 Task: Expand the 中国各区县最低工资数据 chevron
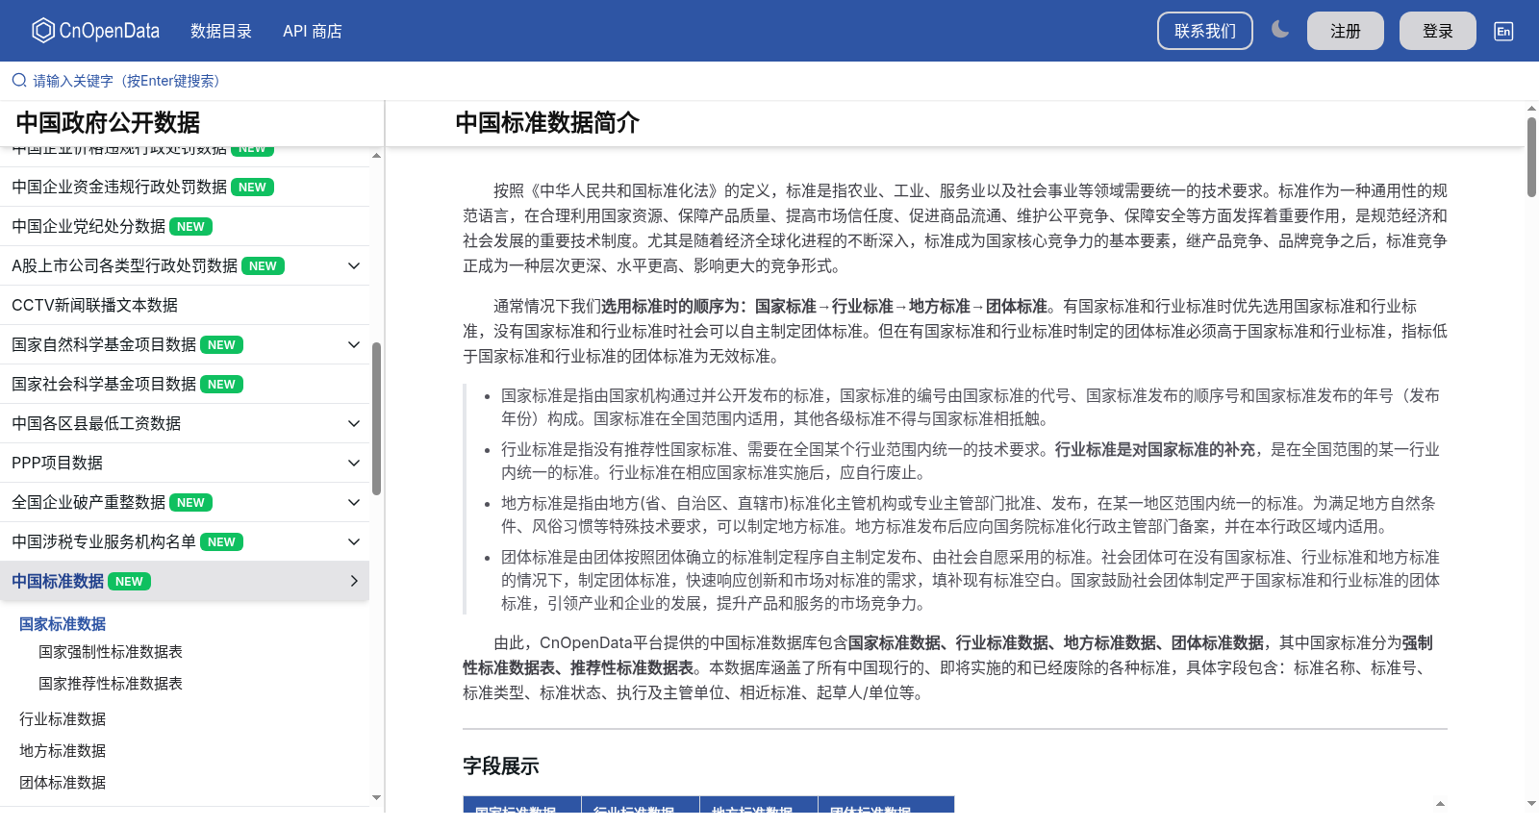[354, 423]
